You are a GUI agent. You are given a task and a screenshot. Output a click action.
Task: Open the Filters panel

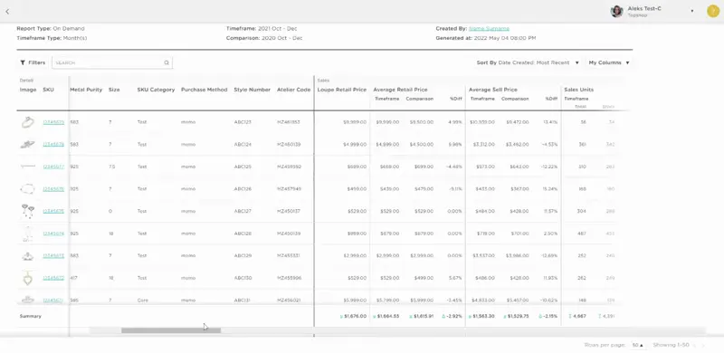pos(33,62)
